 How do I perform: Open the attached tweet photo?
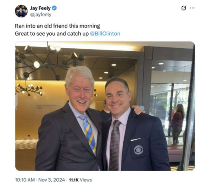[x=105, y=106]
